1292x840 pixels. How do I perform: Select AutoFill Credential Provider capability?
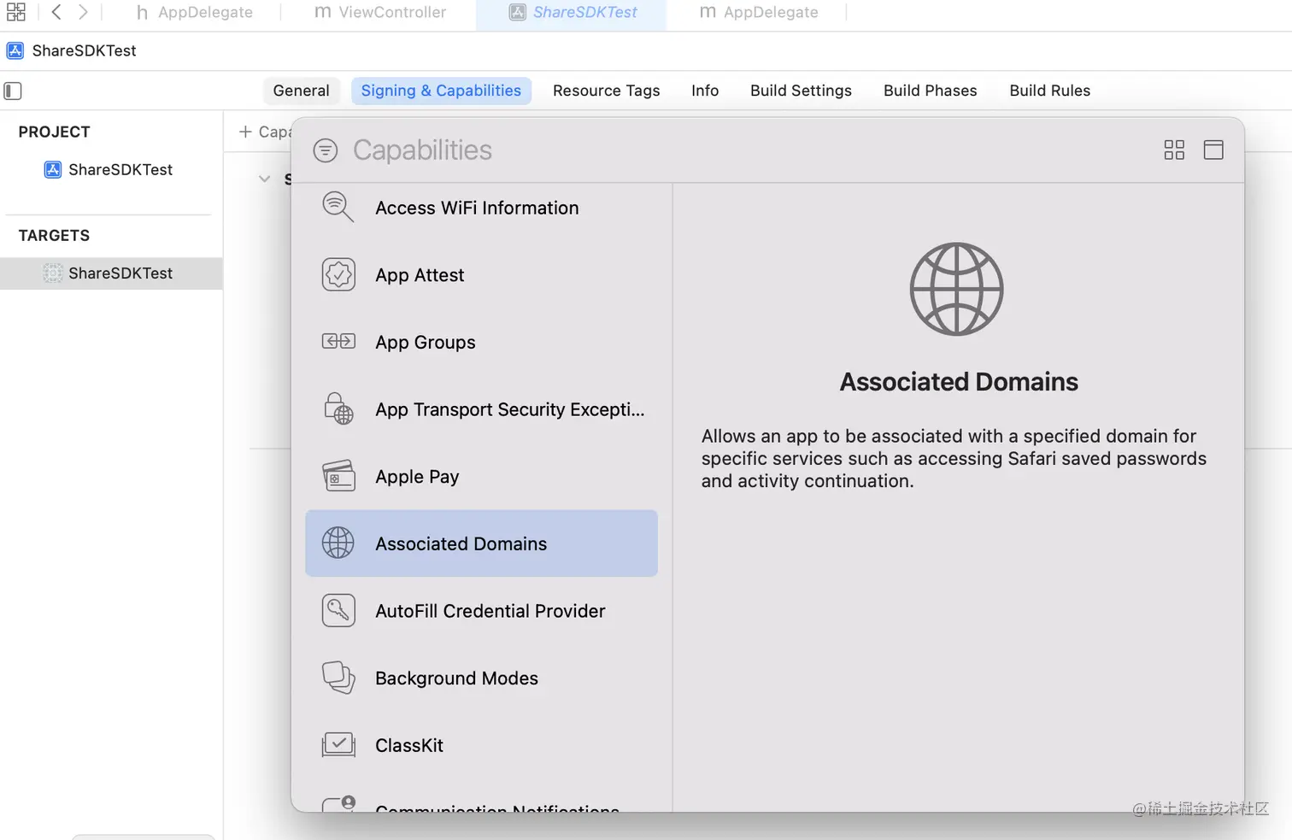pos(482,610)
